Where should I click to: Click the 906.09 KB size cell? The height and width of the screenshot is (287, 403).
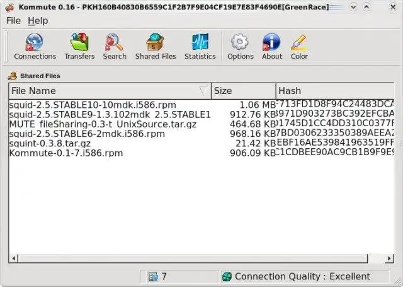pyautogui.click(x=253, y=153)
